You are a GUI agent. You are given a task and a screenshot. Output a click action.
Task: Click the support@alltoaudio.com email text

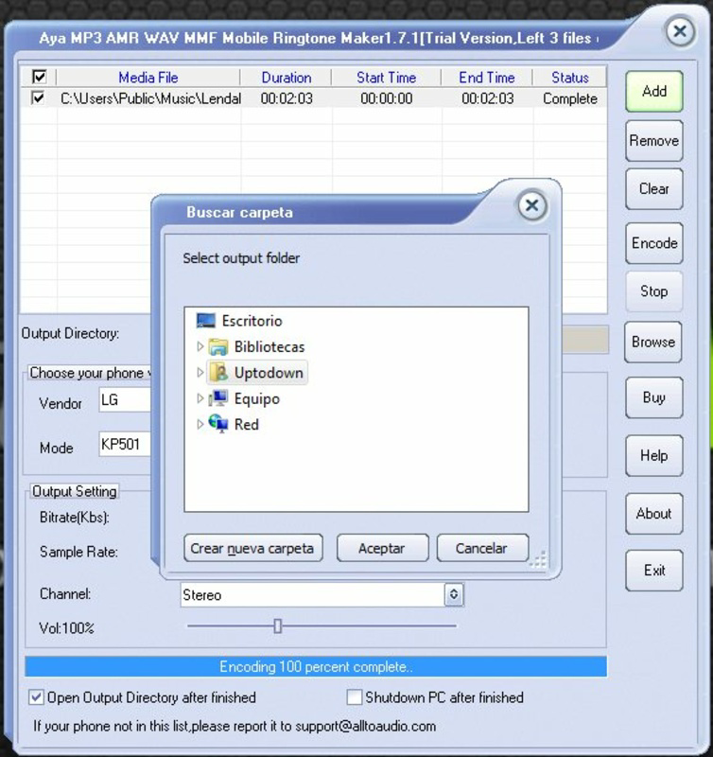tap(365, 726)
